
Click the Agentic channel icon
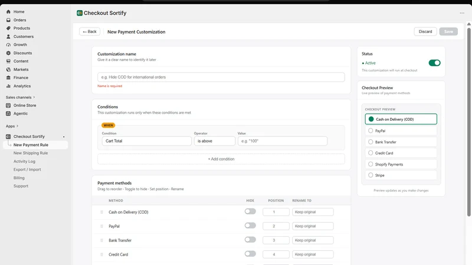8,114
